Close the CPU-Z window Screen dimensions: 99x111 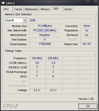96,2
